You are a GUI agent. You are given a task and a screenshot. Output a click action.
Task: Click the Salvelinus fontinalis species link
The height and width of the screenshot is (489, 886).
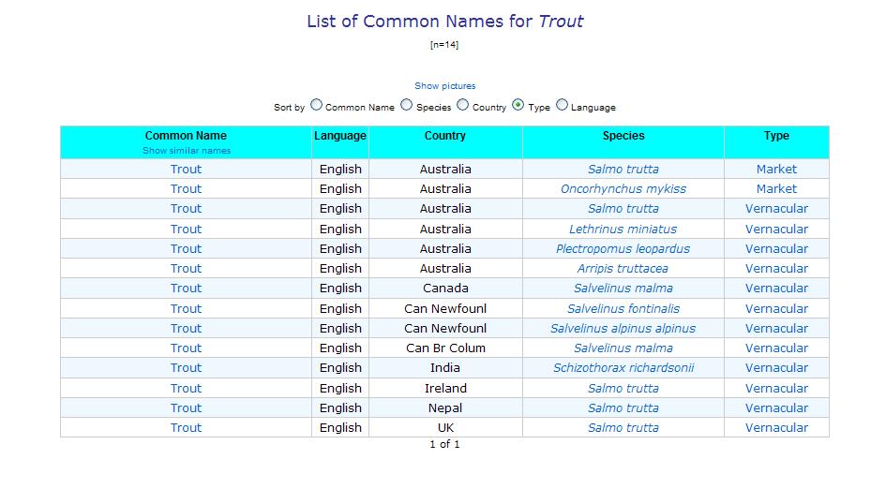pos(623,309)
